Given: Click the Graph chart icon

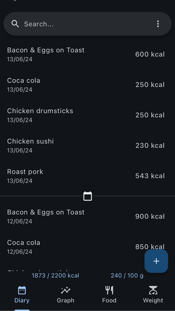Looking at the screenshot, I should coord(66,290).
